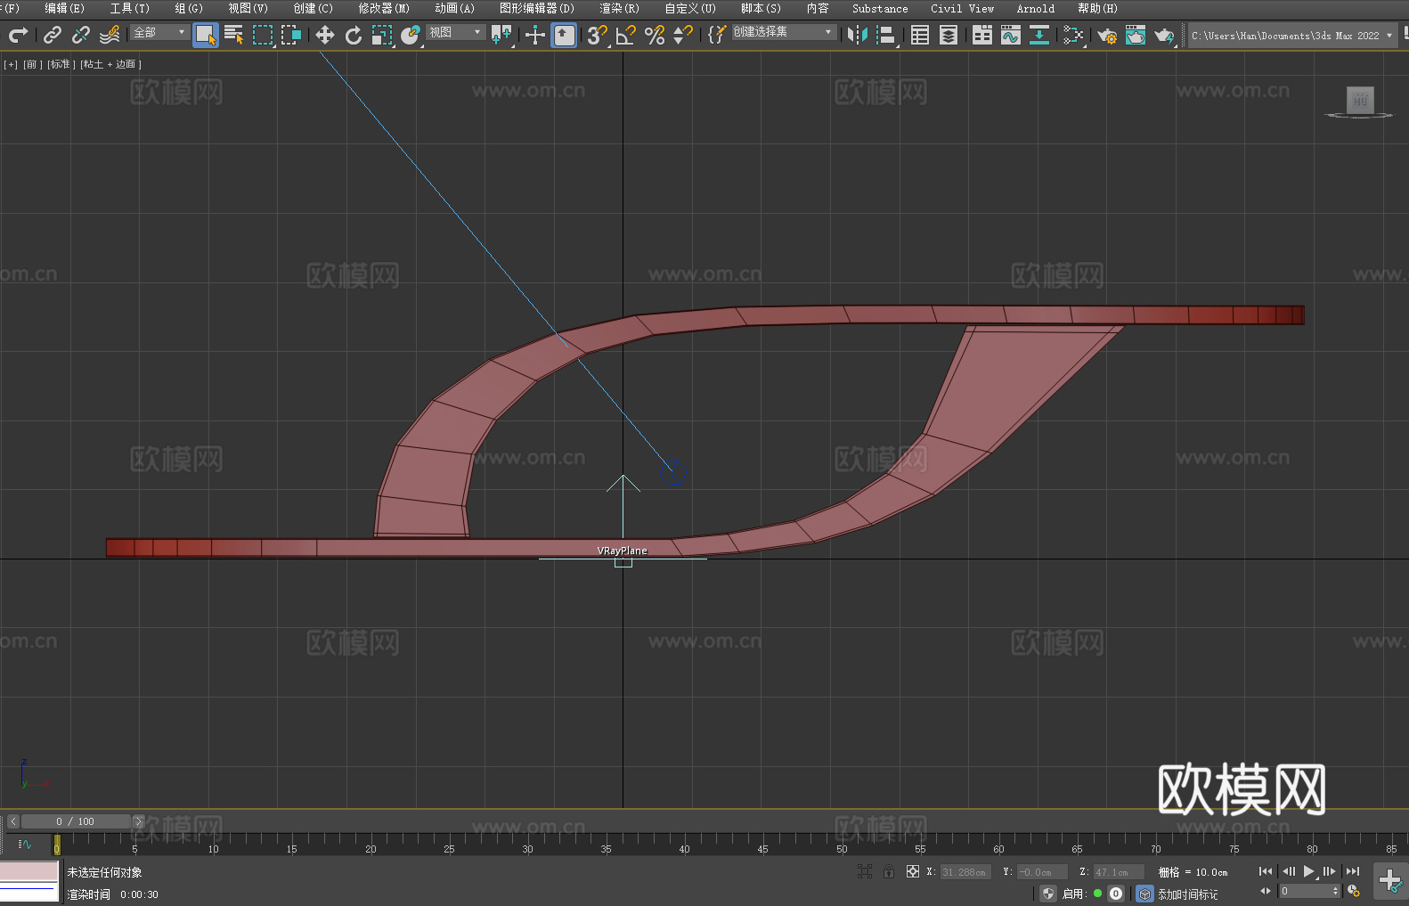Open the Curve Editor icon

1011,35
